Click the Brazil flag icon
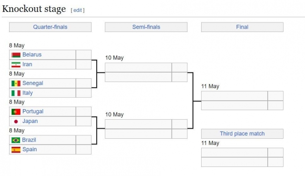The width and height of the screenshot is (305, 176). pyautogui.click(x=16, y=140)
